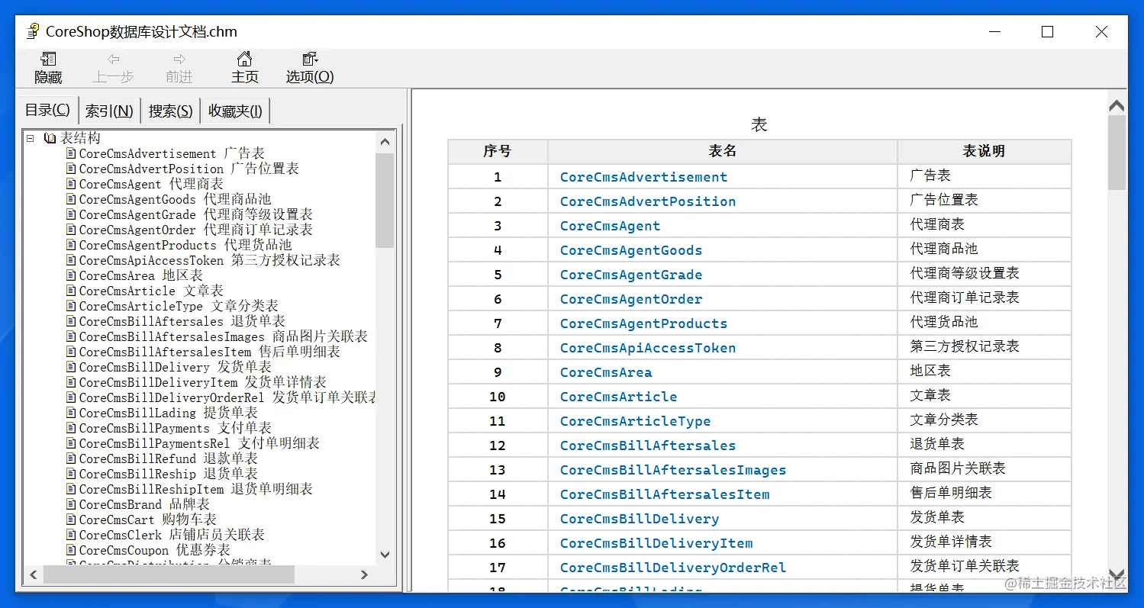Switch to the 收藏夹(I) tab
Image resolution: width=1144 pixels, height=608 pixels.
235,111
